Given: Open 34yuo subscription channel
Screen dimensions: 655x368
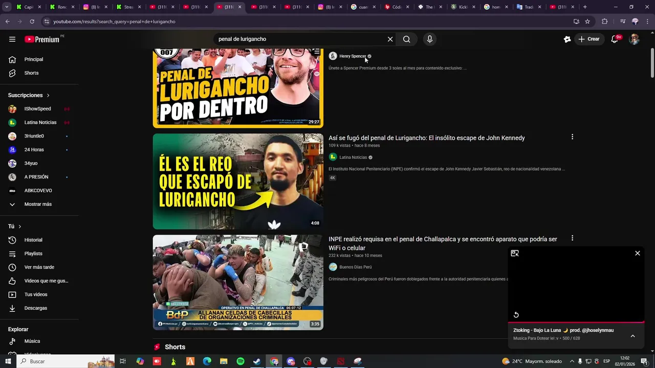Looking at the screenshot, I should point(40,163).
